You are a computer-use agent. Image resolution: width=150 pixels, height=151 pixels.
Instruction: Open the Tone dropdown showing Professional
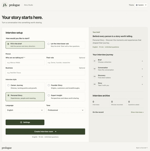(66, 110)
